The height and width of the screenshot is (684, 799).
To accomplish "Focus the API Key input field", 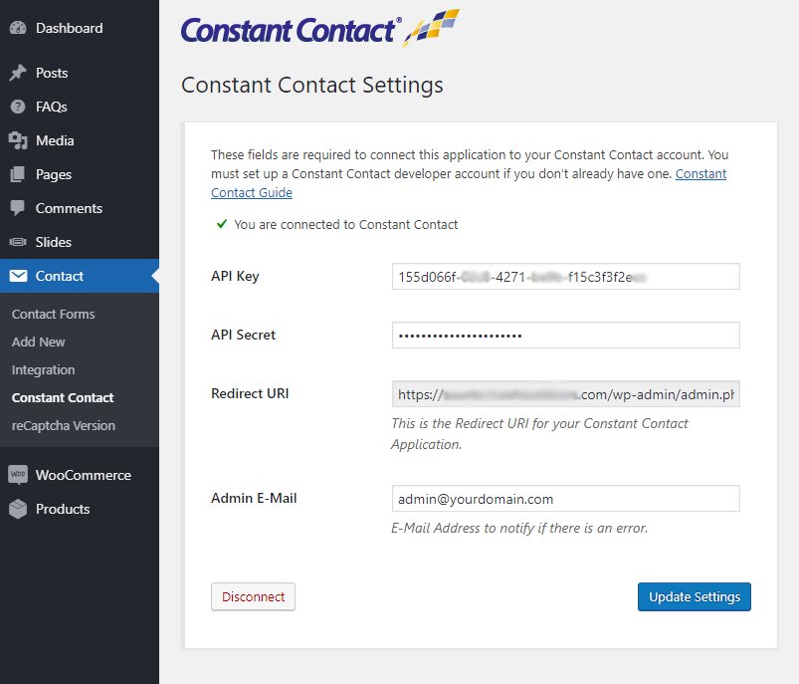I will pyautogui.click(x=565, y=277).
